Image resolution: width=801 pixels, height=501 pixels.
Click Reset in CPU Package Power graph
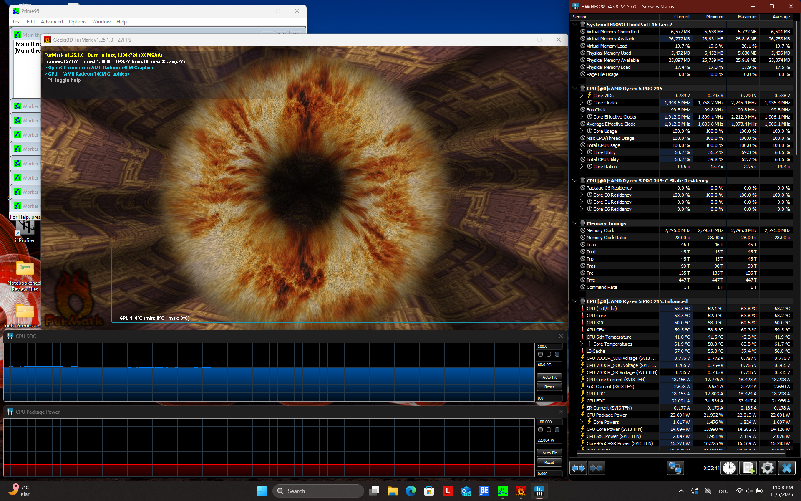pyautogui.click(x=549, y=463)
